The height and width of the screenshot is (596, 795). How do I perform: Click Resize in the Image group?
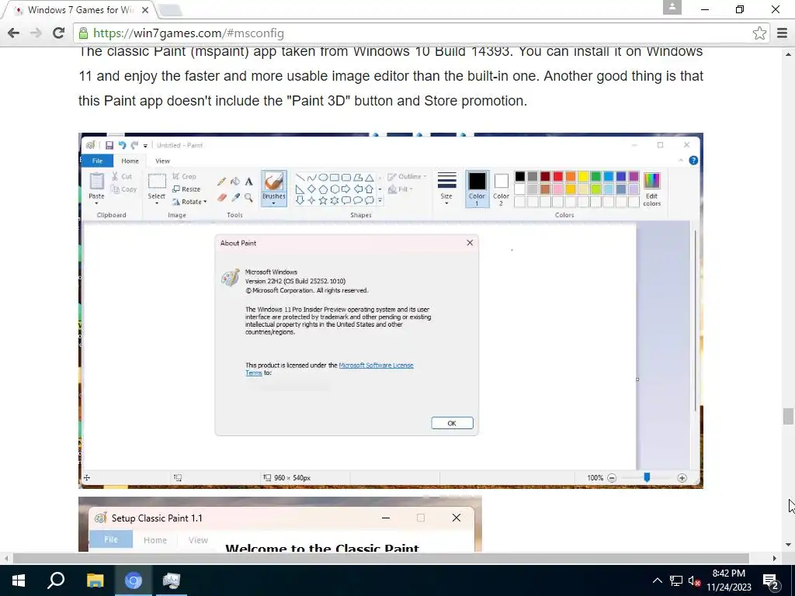point(186,189)
